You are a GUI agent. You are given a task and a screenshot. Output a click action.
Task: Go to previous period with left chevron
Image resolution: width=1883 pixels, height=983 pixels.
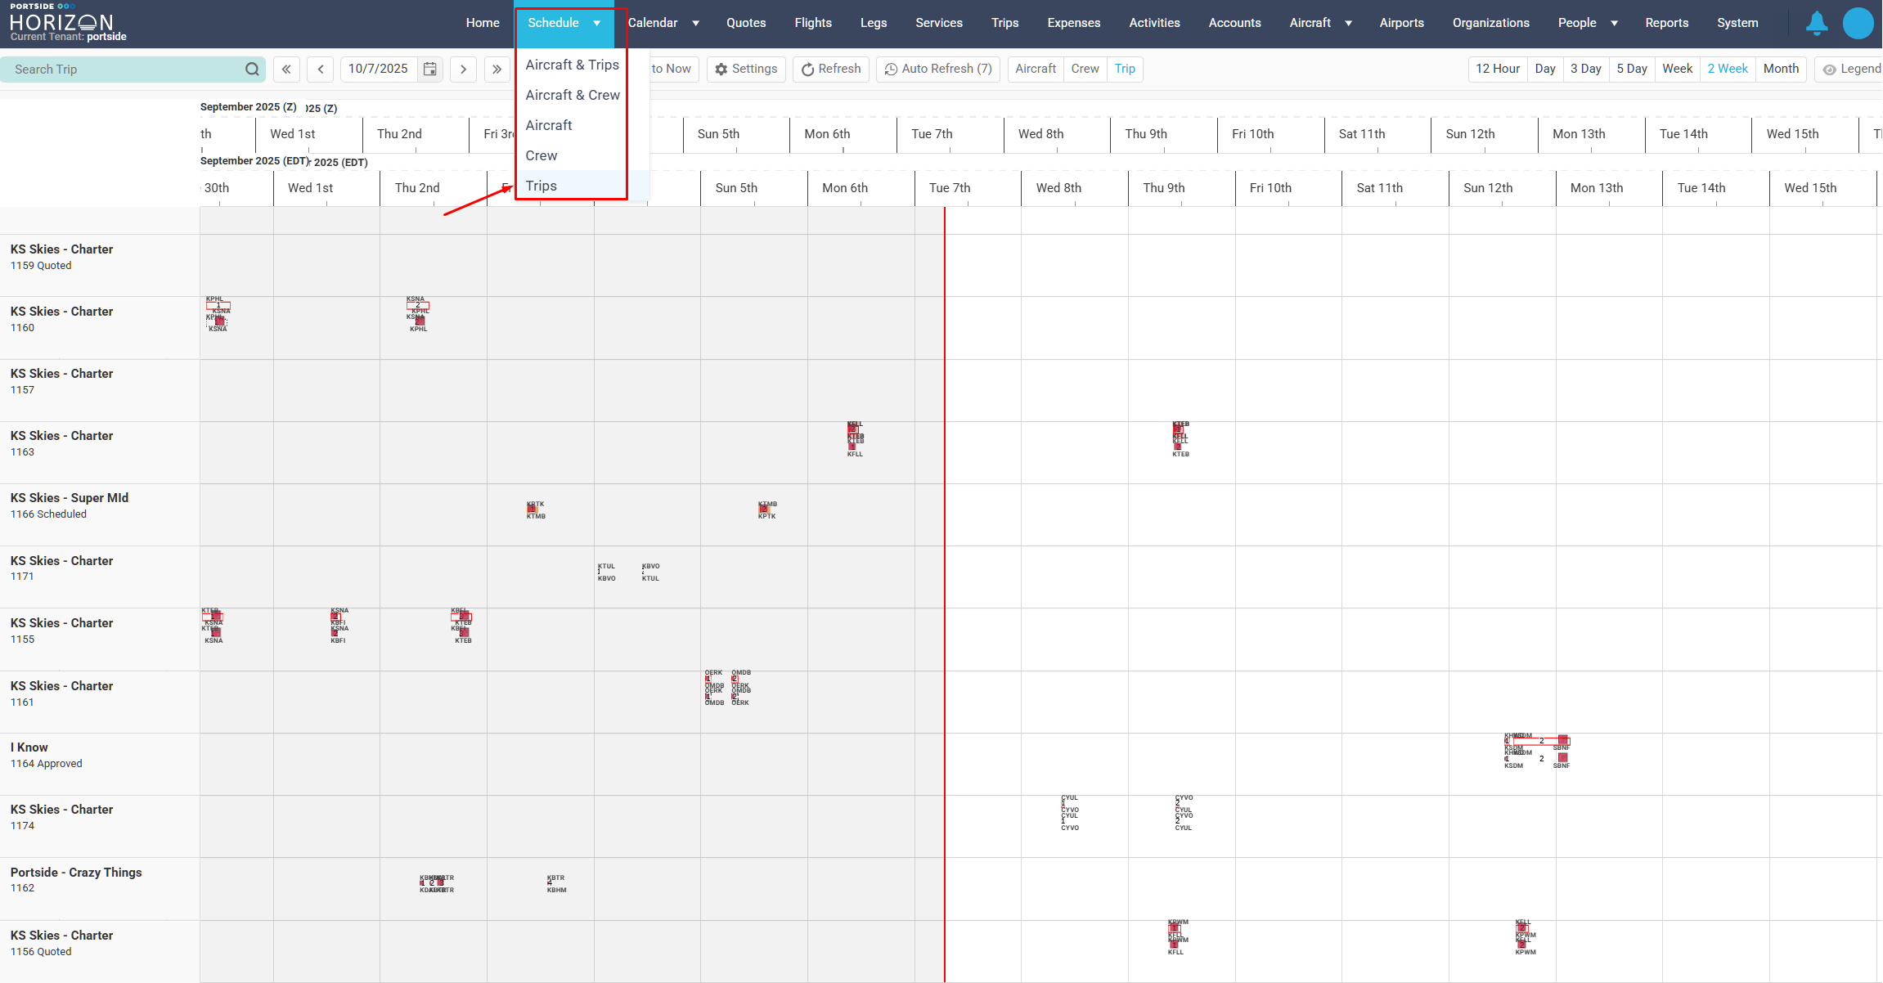[321, 70]
